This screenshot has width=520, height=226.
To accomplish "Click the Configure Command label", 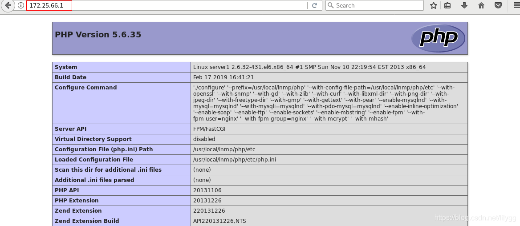I will (85, 88).
